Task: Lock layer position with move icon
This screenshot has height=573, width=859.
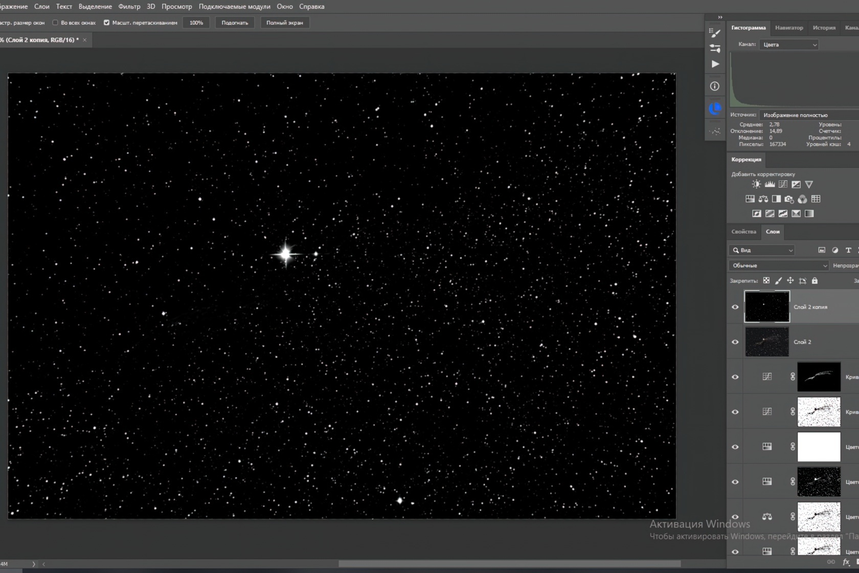Action: (790, 280)
